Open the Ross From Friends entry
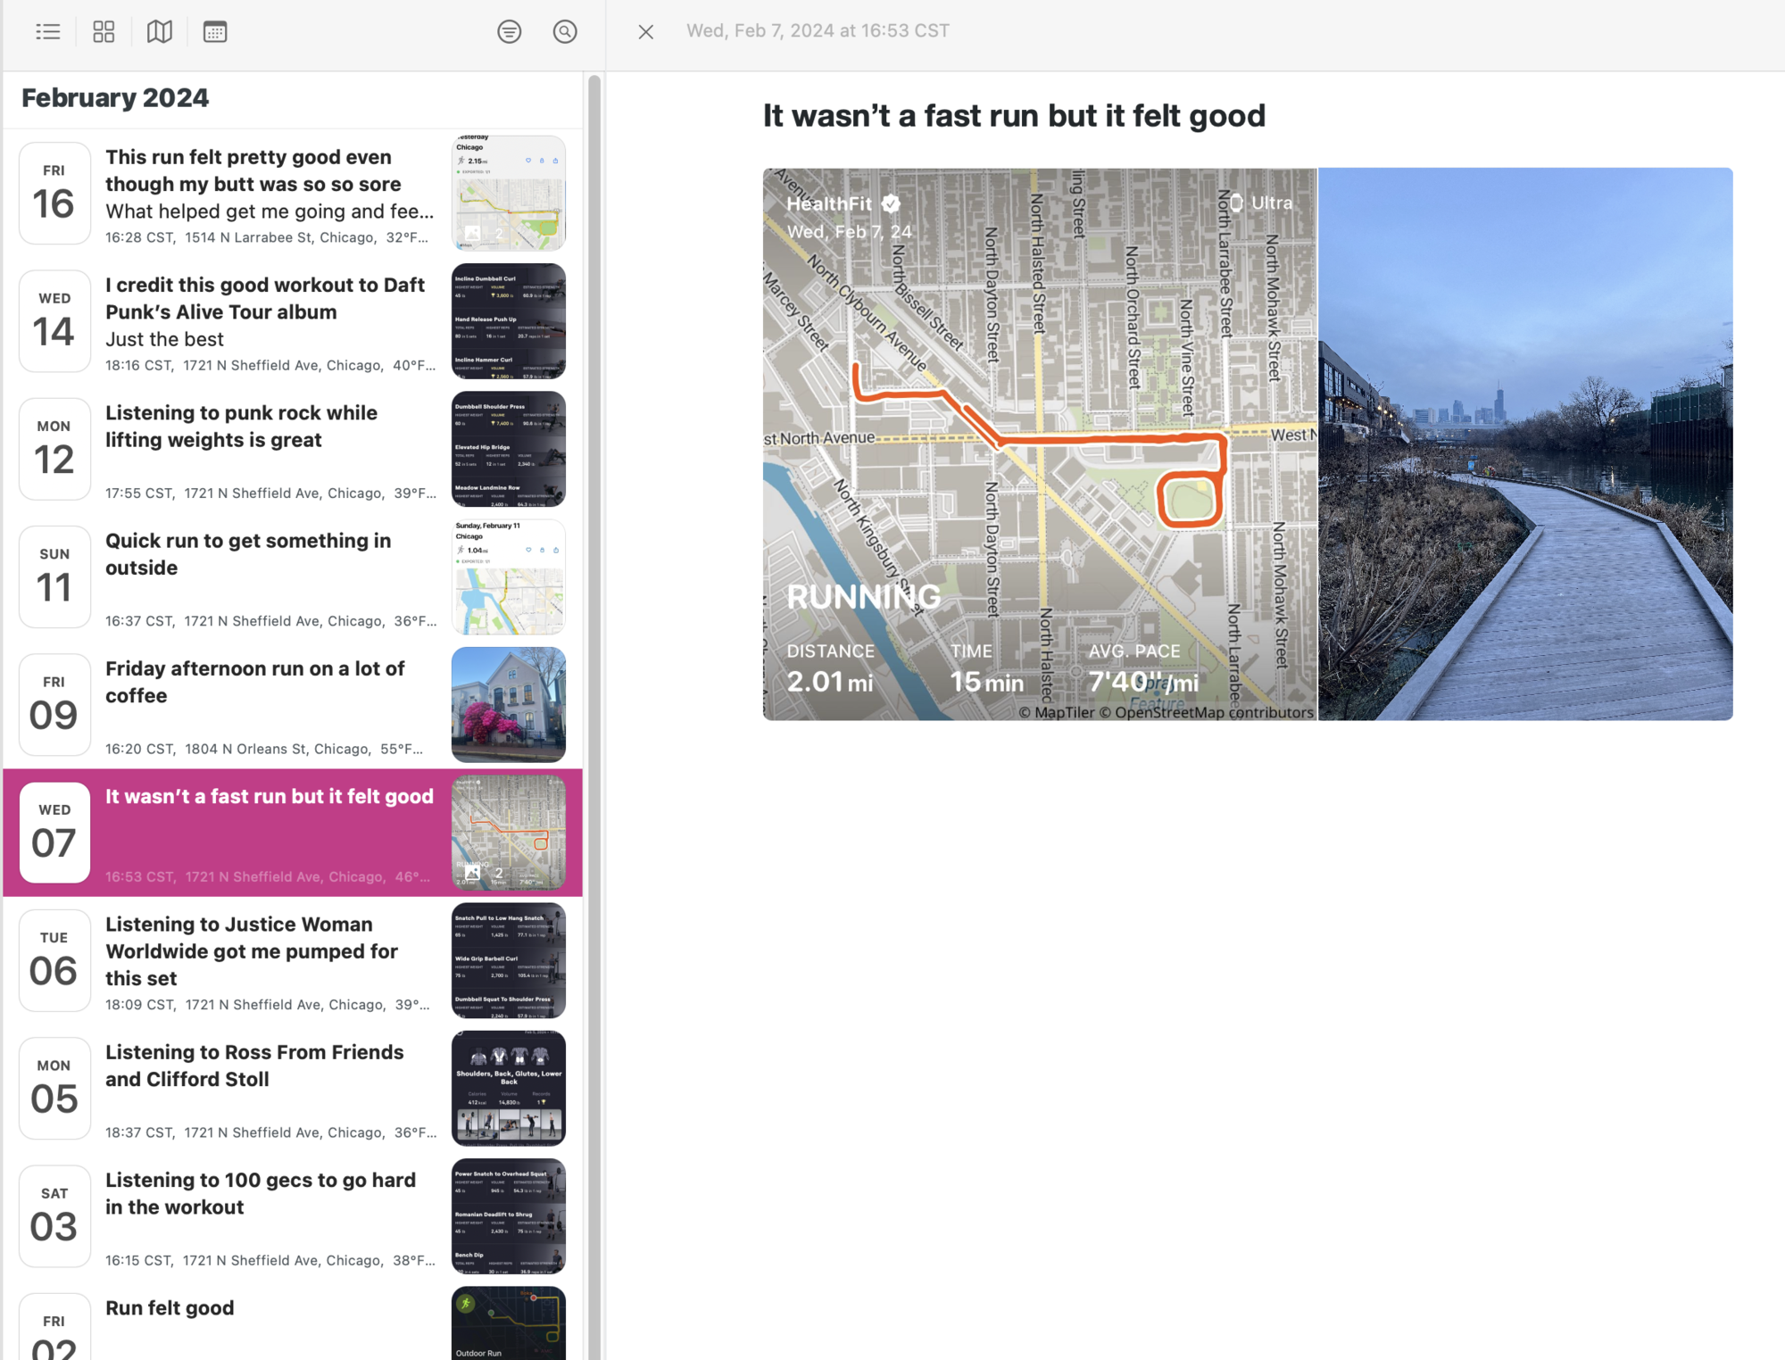The image size is (1785, 1360). coord(293,1088)
